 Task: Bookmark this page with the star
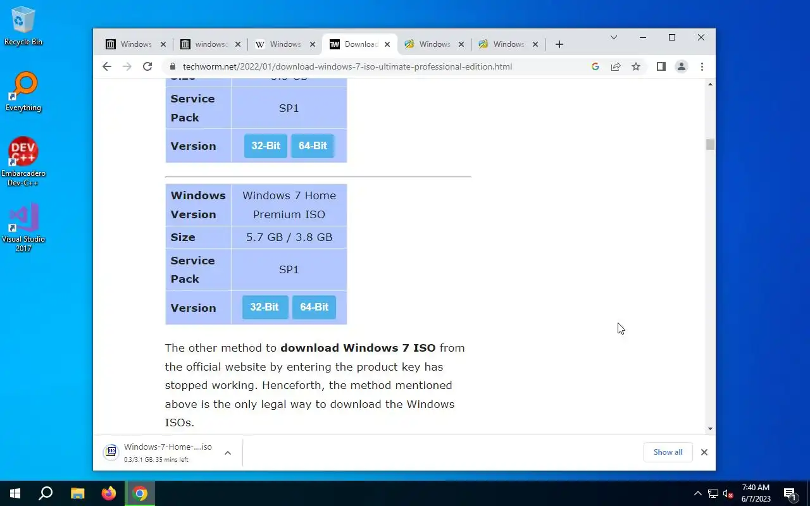coord(636,66)
